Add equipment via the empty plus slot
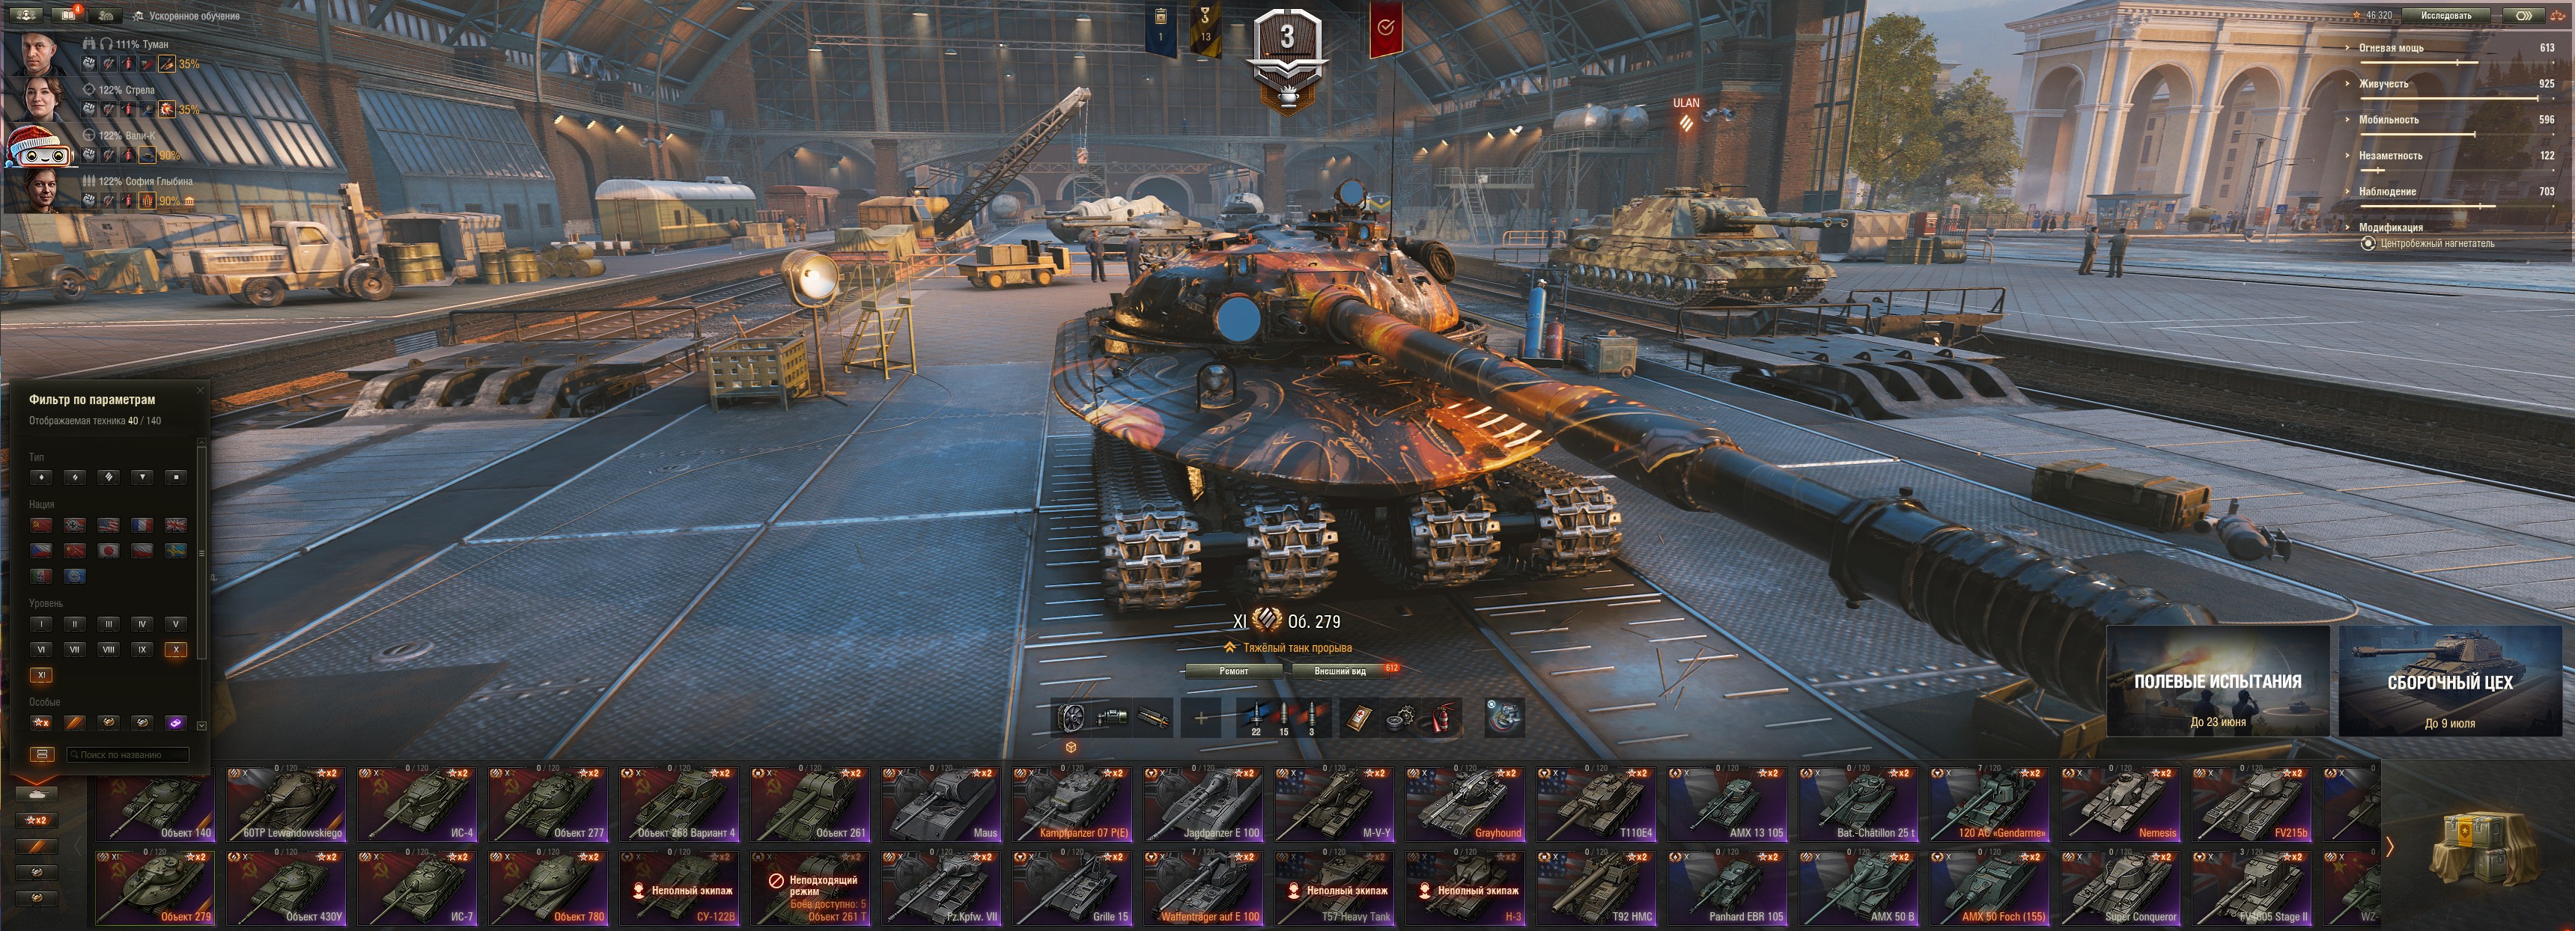The height and width of the screenshot is (931, 2575). 1202,718
